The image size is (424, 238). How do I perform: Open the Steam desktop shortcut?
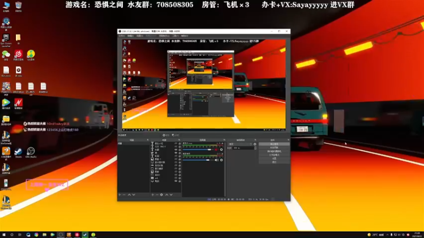(19, 152)
